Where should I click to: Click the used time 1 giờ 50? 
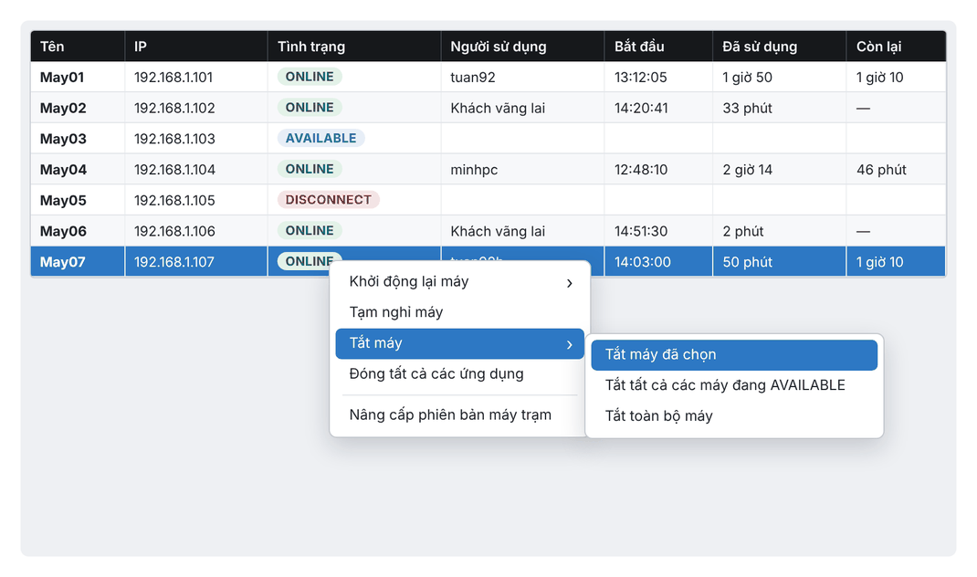click(747, 78)
